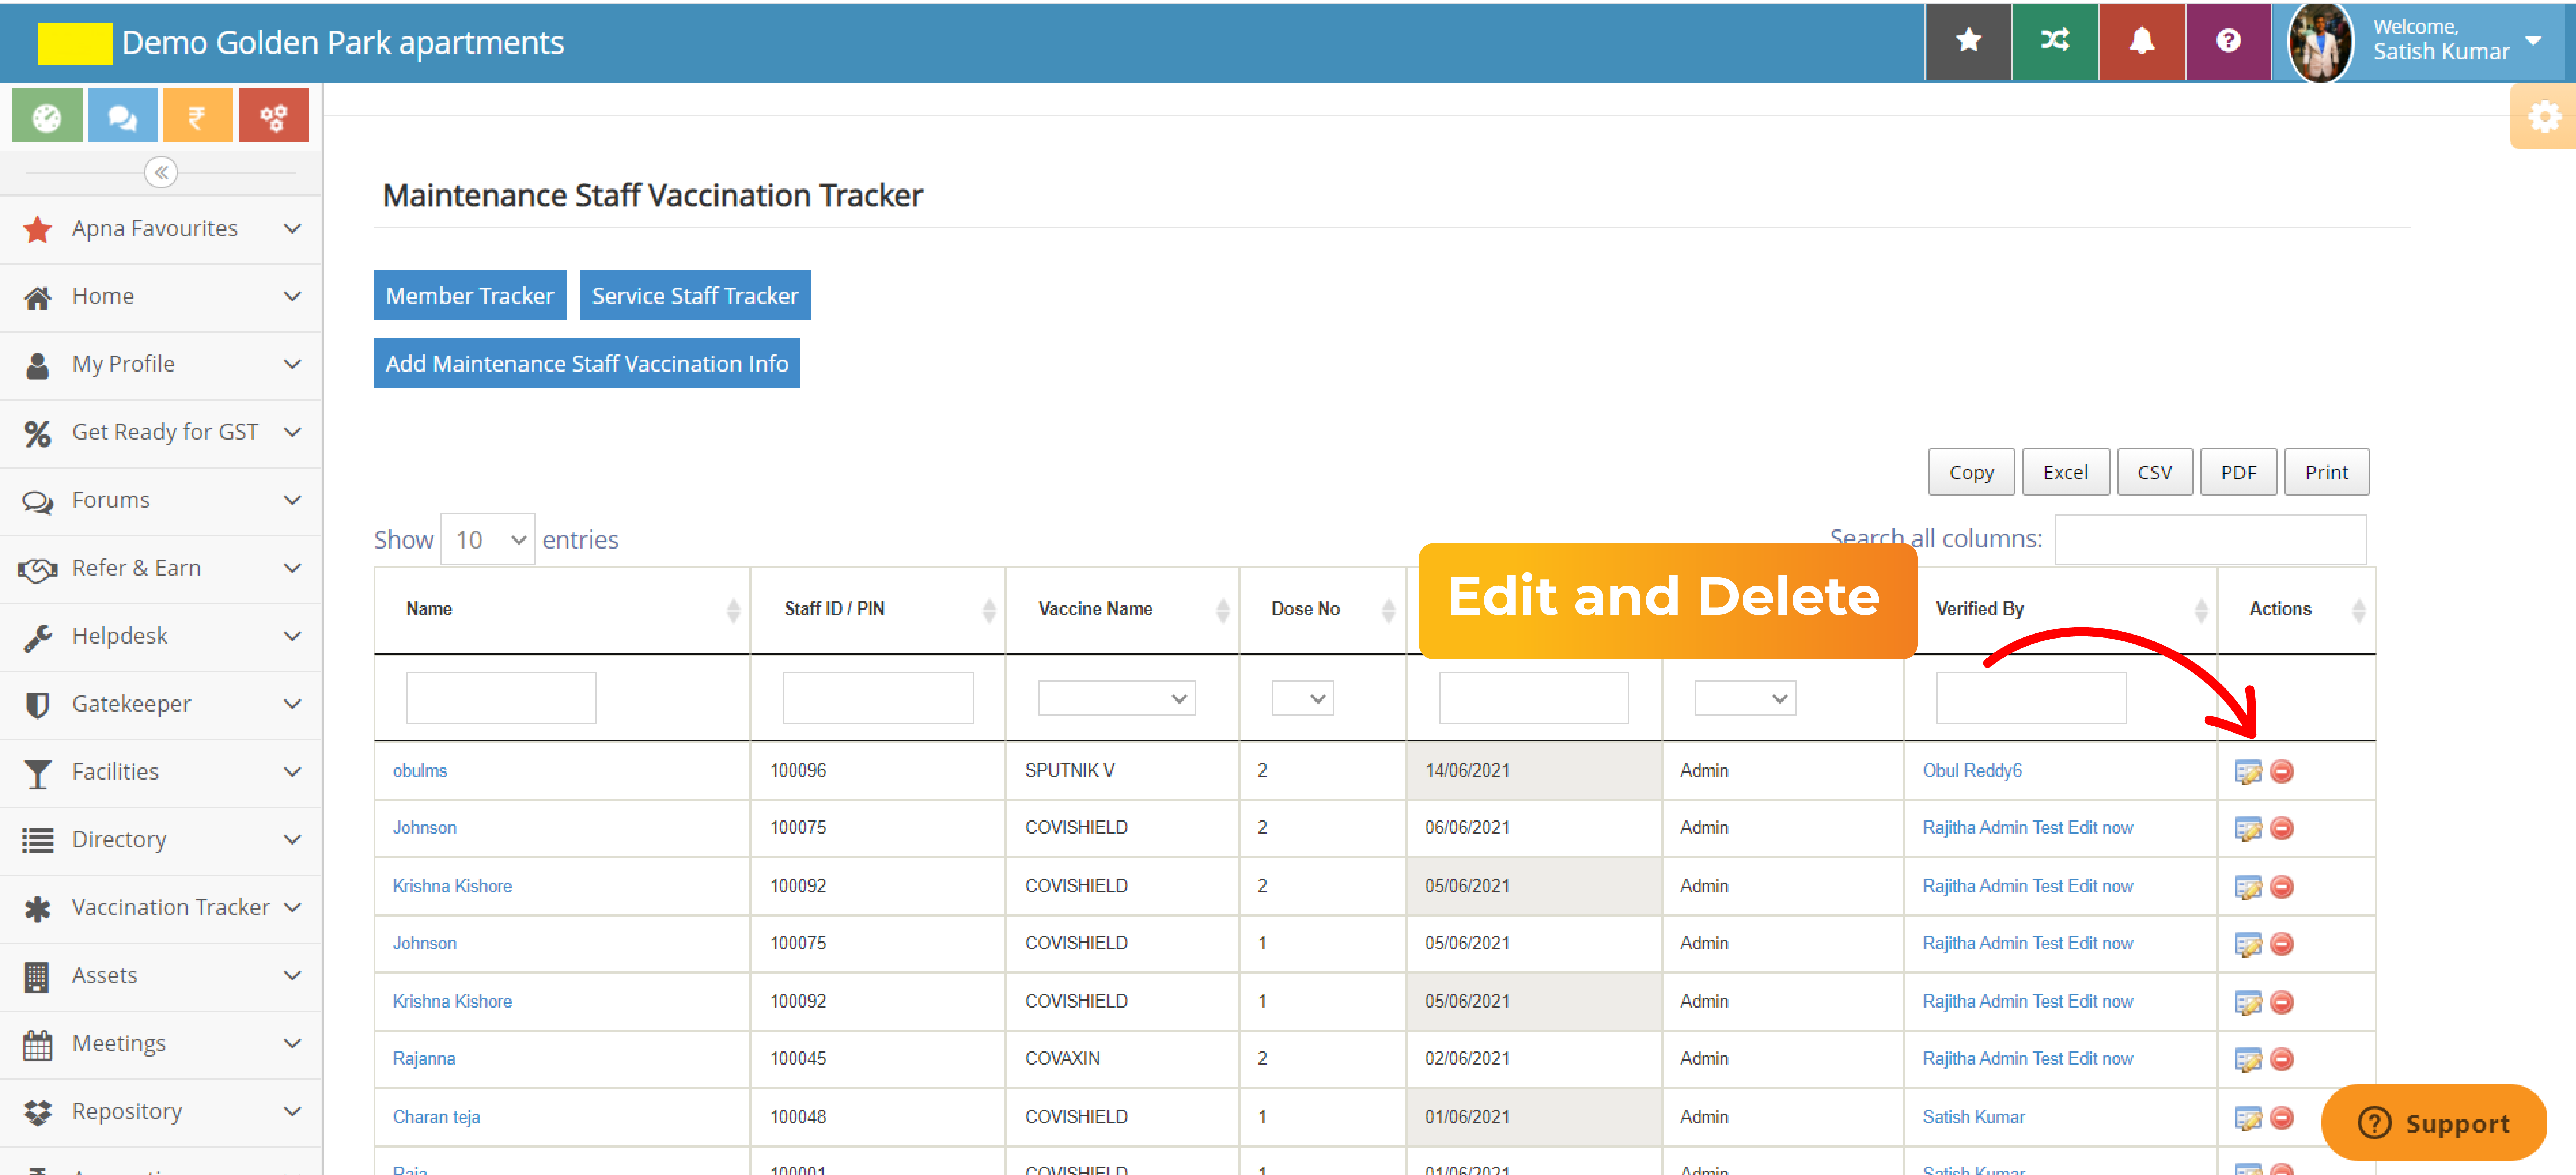Screen dimensions: 2576x1175
Task: Click the Copy export button
Action: pos(1971,472)
